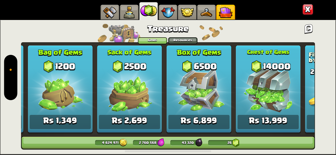Tap the dark elixir resource counter
This screenshot has width=336, height=155.
(186, 143)
